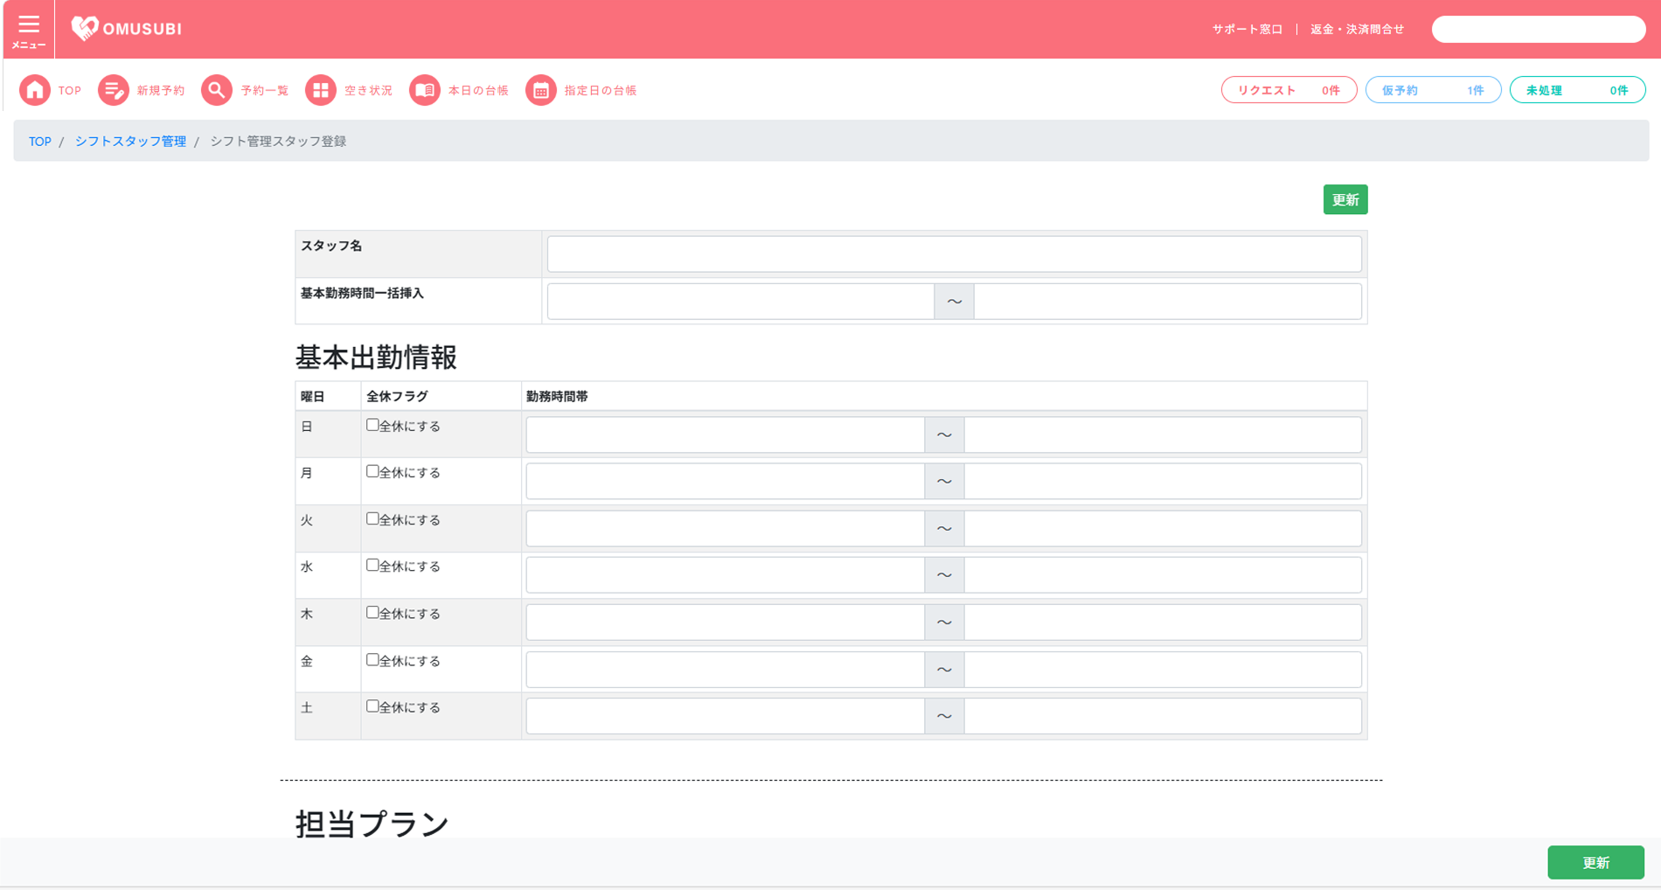Focus the 月 row end time field
The image size is (1661, 890).
point(1163,481)
